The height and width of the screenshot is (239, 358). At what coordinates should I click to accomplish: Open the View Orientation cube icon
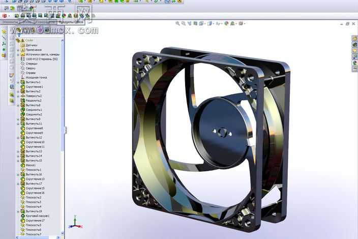pos(201,23)
